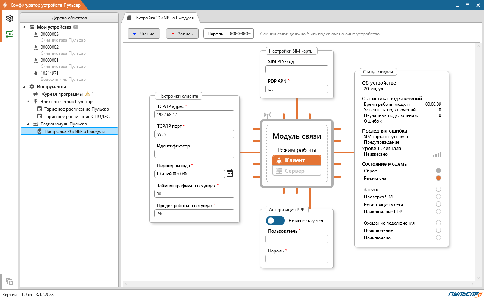Click the Режим сна state indicator

438,178
